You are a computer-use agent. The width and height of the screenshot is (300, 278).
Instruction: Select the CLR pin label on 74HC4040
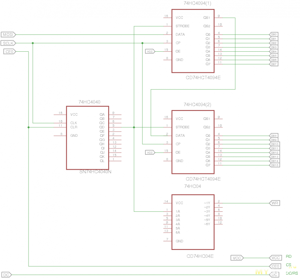(73, 127)
